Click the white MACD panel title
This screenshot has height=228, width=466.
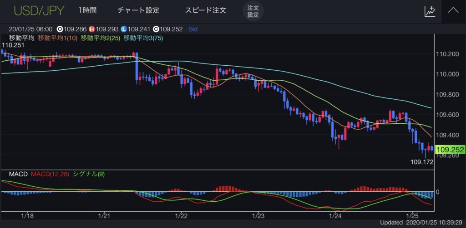(x=18, y=174)
